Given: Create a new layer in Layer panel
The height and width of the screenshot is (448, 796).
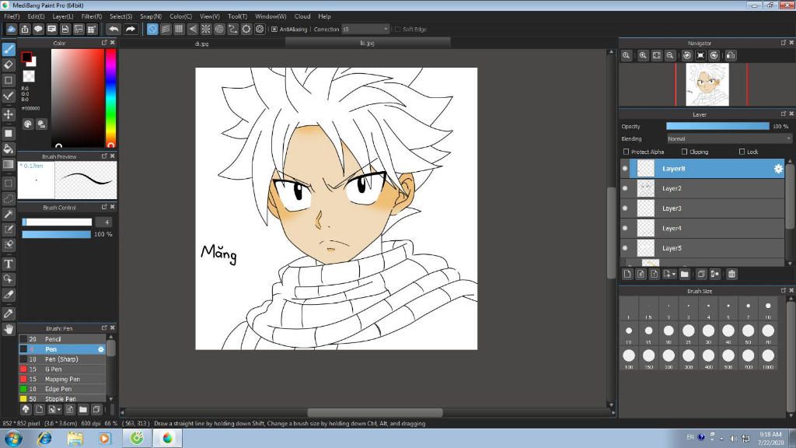Looking at the screenshot, I should click(627, 275).
